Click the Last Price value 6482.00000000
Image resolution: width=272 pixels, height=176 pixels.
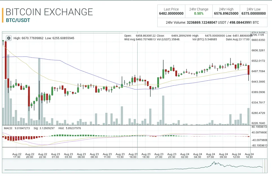(171, 14)
